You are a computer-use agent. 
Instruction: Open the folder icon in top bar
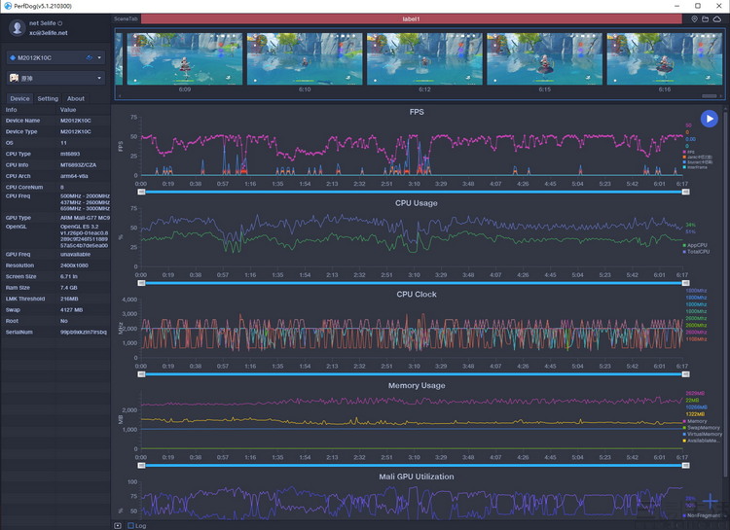point(706,19)
